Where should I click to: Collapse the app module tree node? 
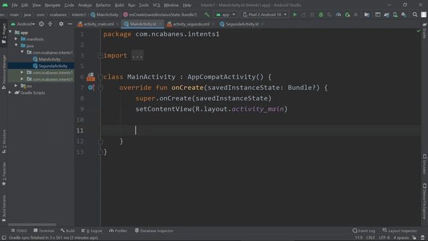point(10,32)
